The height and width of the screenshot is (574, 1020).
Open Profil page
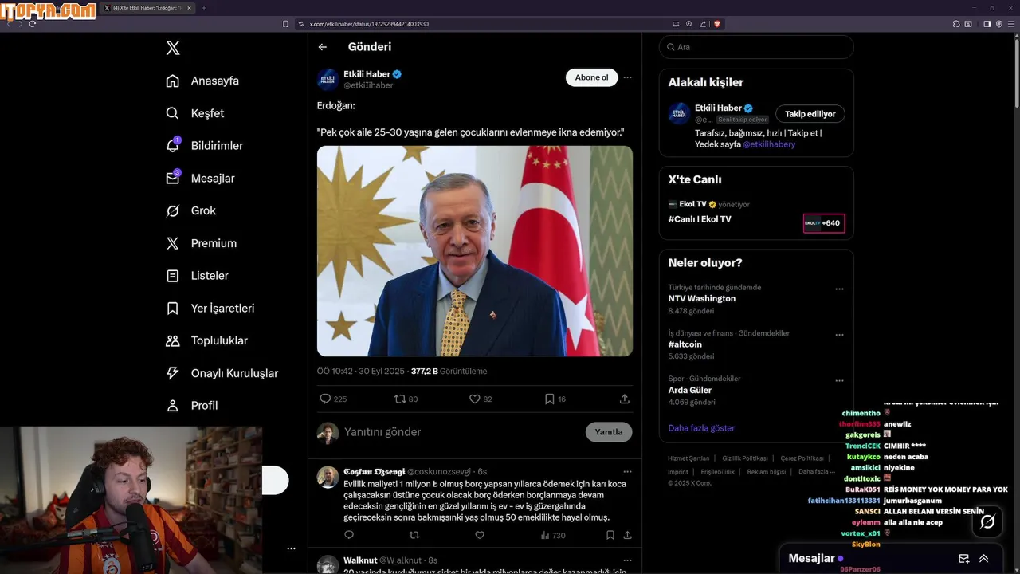(191, 405)
